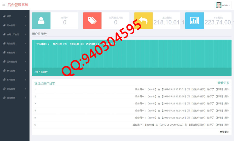The image size is (234, 141).
Task: Open the 交易大厅管理 menu item
Action: 13,34
